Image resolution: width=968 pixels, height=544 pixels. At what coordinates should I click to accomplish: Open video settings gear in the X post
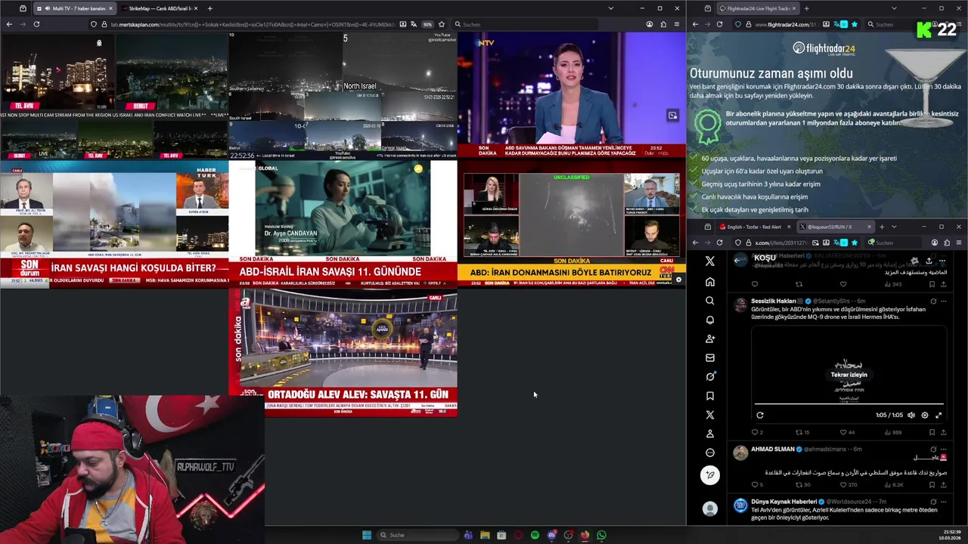pos(924,415)
